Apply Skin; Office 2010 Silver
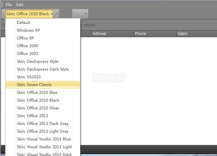This screenshot has width=217, height=156. 43,108
